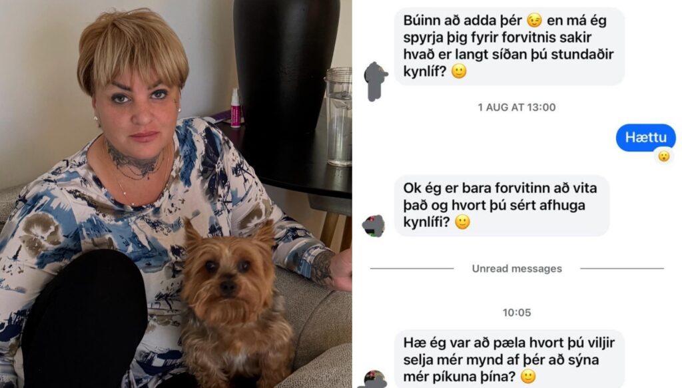This screenshot has height=388, width=682.
Task: Click the smiley emoji after 'kynlífi?'
Action: (x=462, y=222)
